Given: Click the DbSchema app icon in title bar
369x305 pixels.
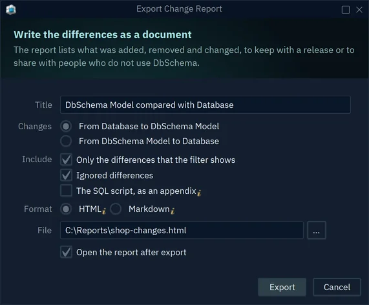Looking at the screenshot, I should pos(11,10).
